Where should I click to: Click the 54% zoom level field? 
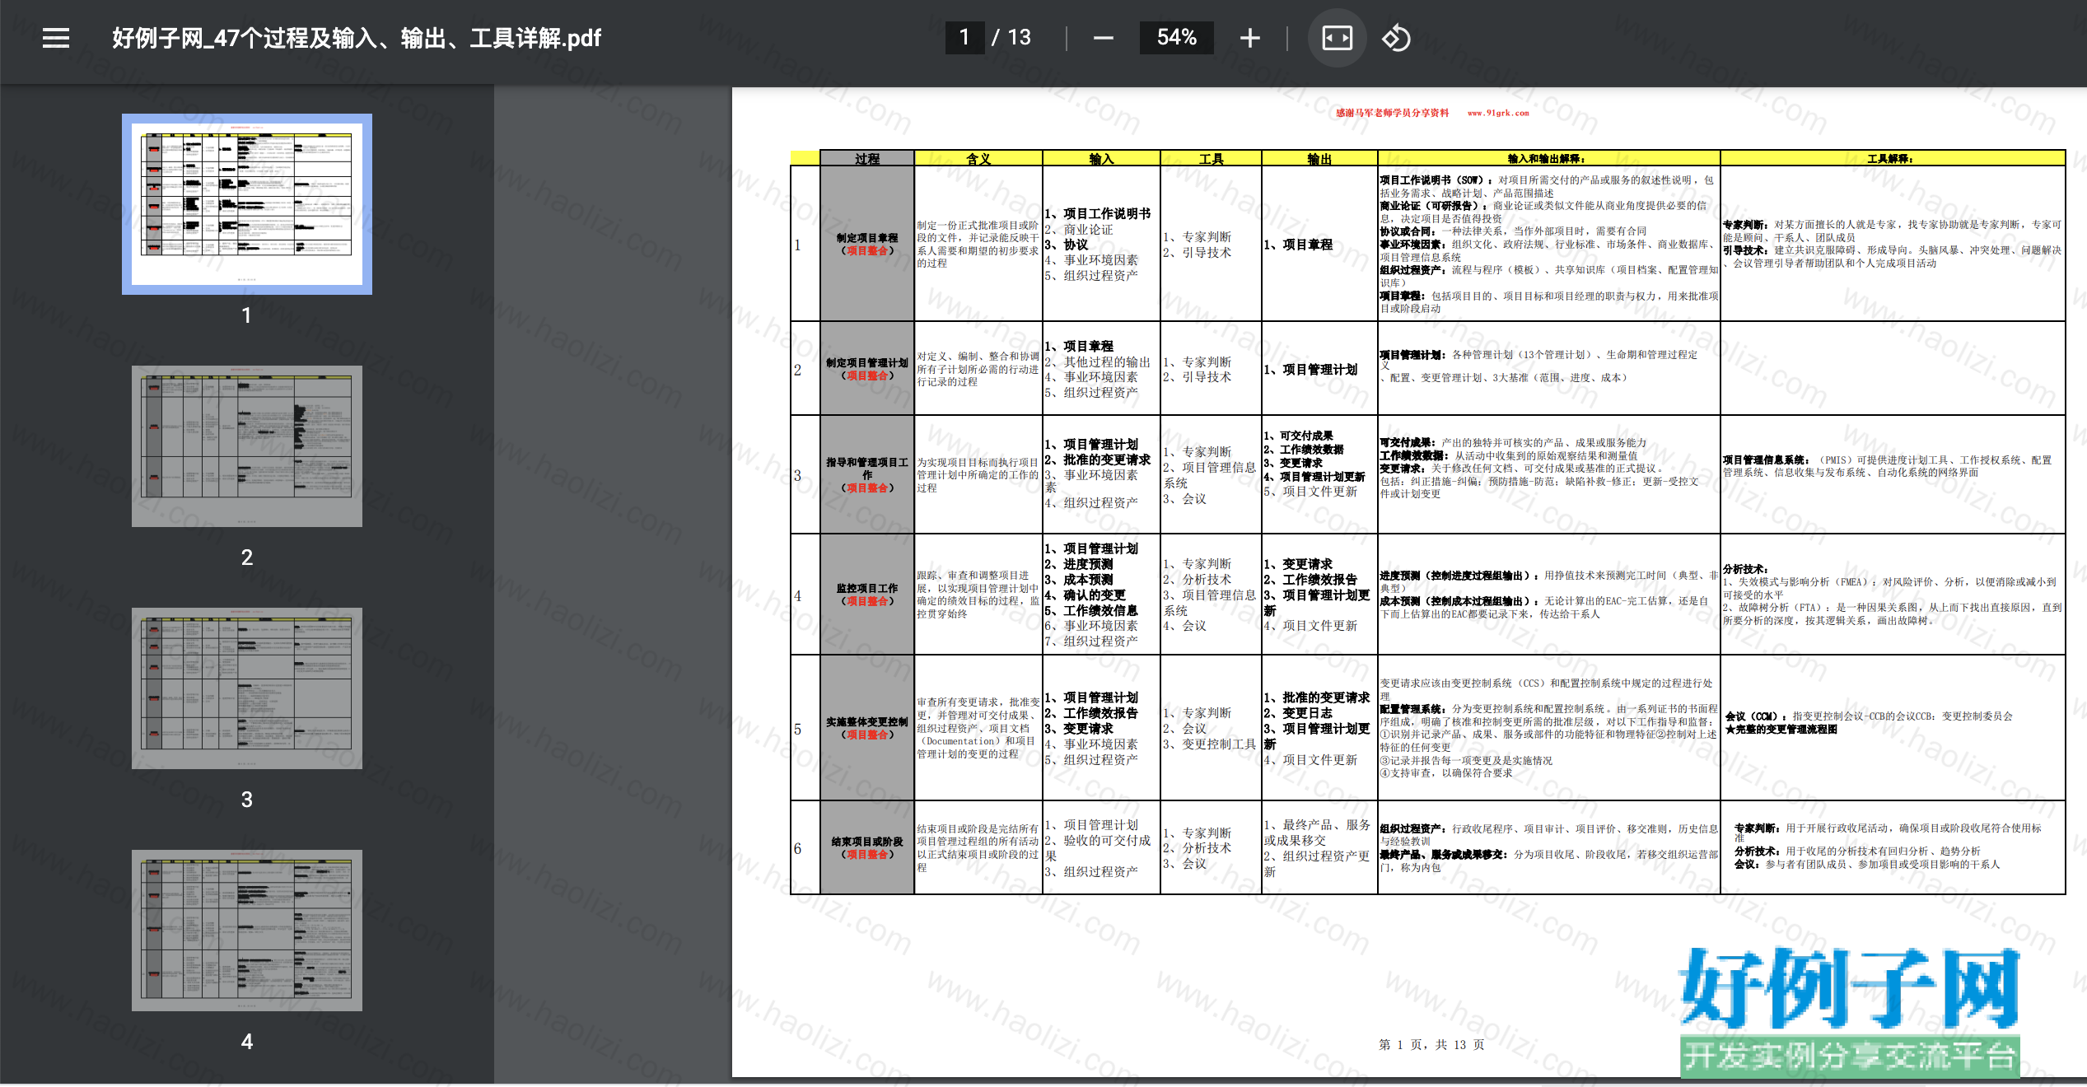pyautogui.click(x=1176, y=38)
